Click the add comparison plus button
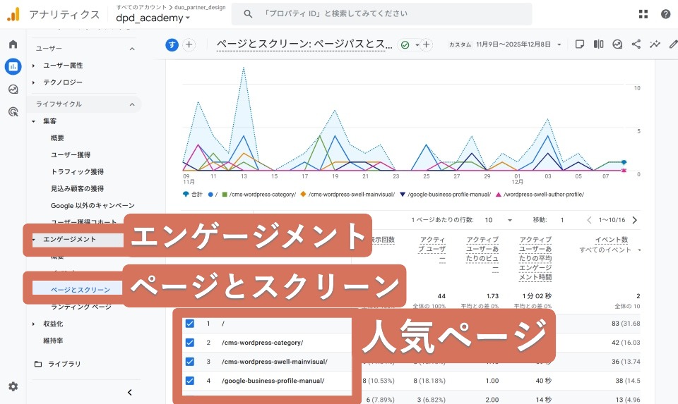 pyautogui.click(x=189, y=44)
